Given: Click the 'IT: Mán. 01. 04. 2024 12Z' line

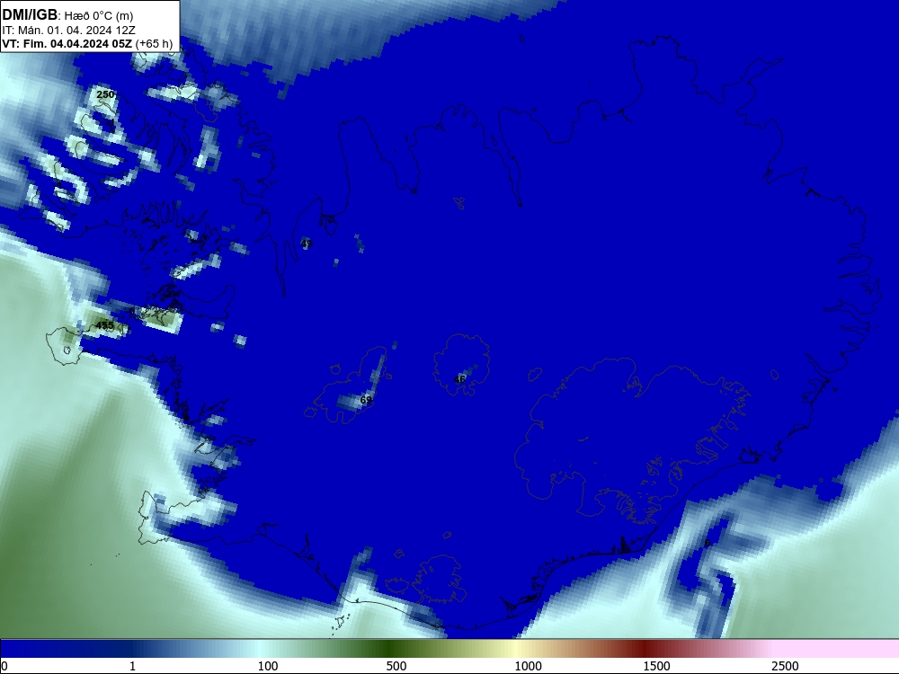Looking at the screenshot, I should point(69,30).
